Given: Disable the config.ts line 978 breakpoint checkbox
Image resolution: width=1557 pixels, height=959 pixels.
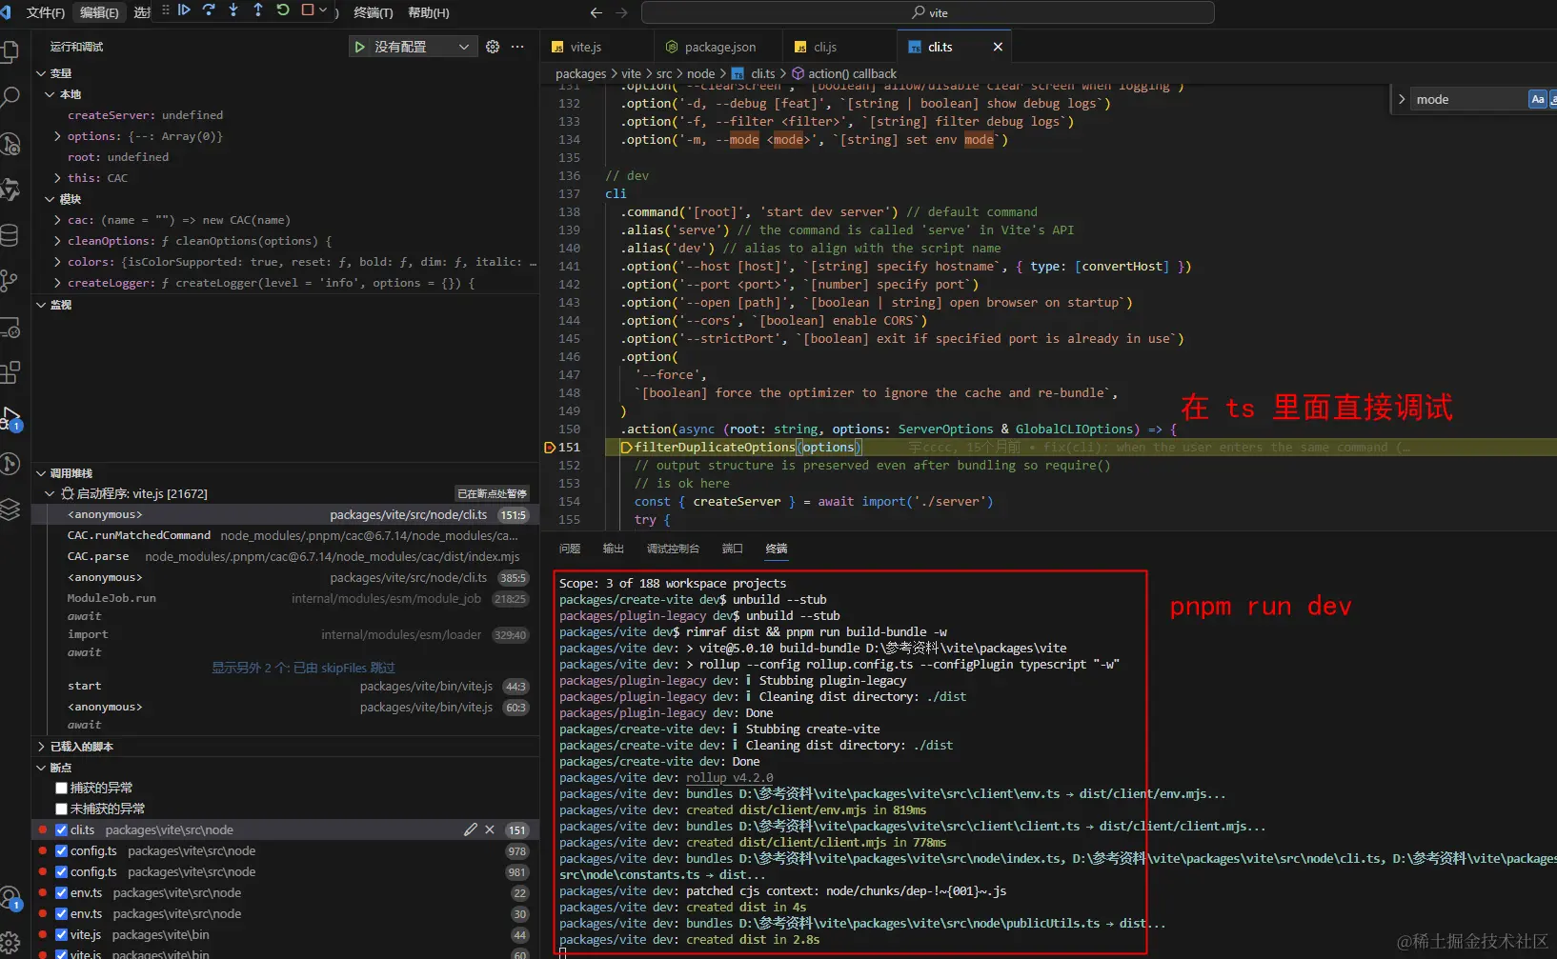Looking at the screenshot, I should click(61, 850).
